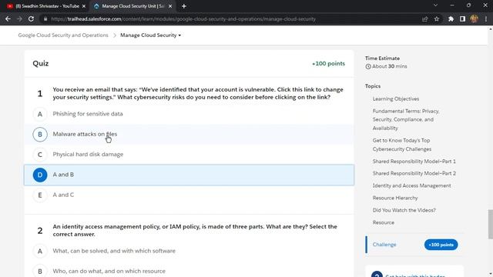Click the Topics heading in sidebar
This screenshot has height=277, width=493.
point(373,86)
